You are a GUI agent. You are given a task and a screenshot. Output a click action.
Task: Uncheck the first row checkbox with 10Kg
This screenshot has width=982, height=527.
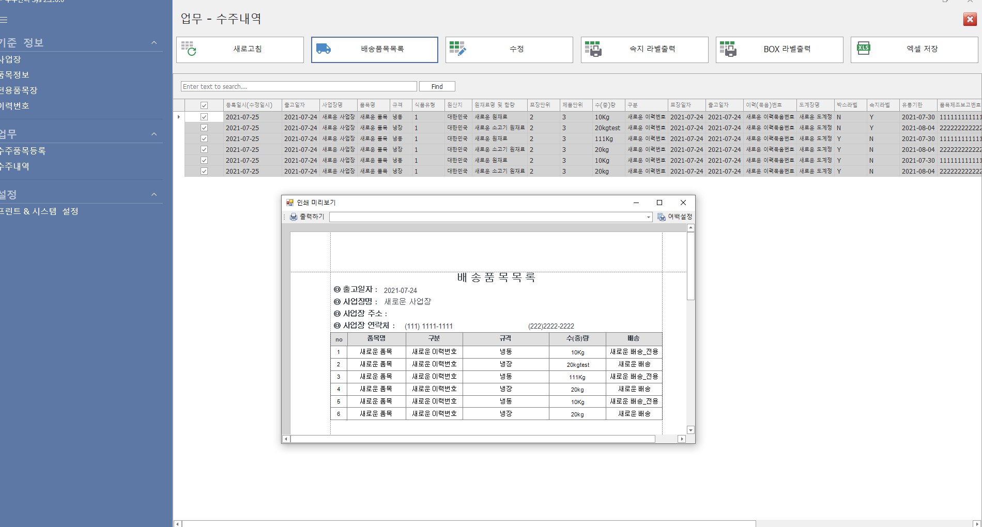point(204,117)
